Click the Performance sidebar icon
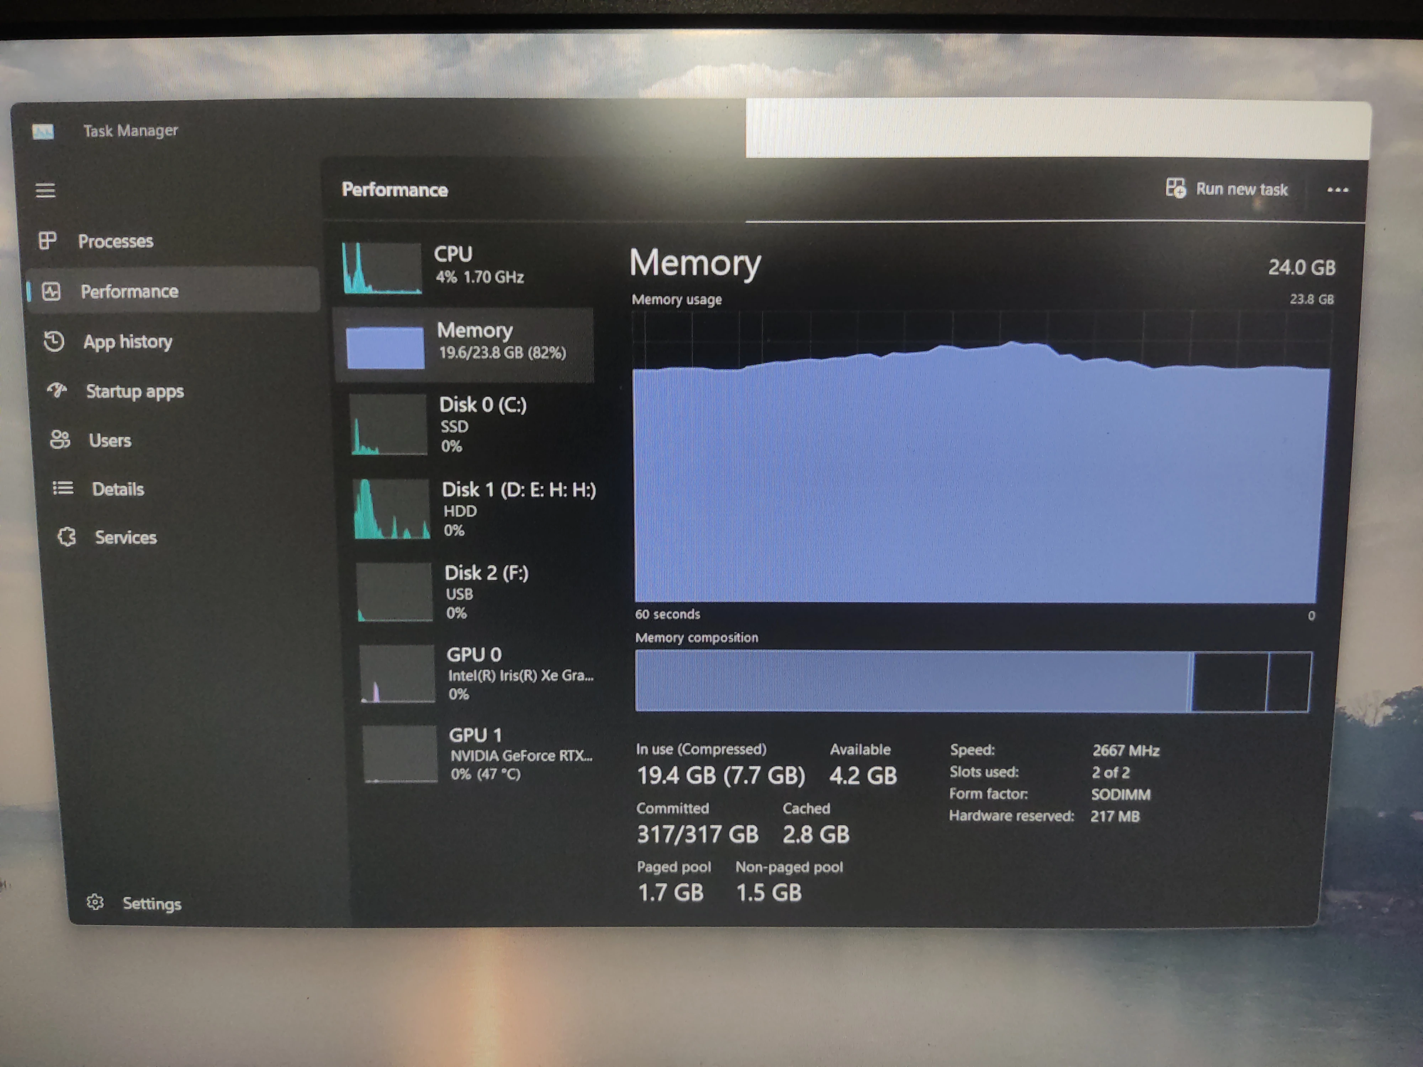Screen dimensions: 1423x1067 52,291
